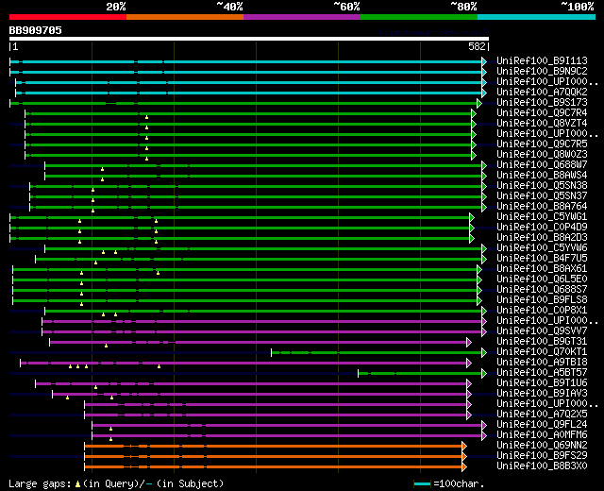
Task: Select the UniRef100_Q688S7 label
Action: (542, 290)
